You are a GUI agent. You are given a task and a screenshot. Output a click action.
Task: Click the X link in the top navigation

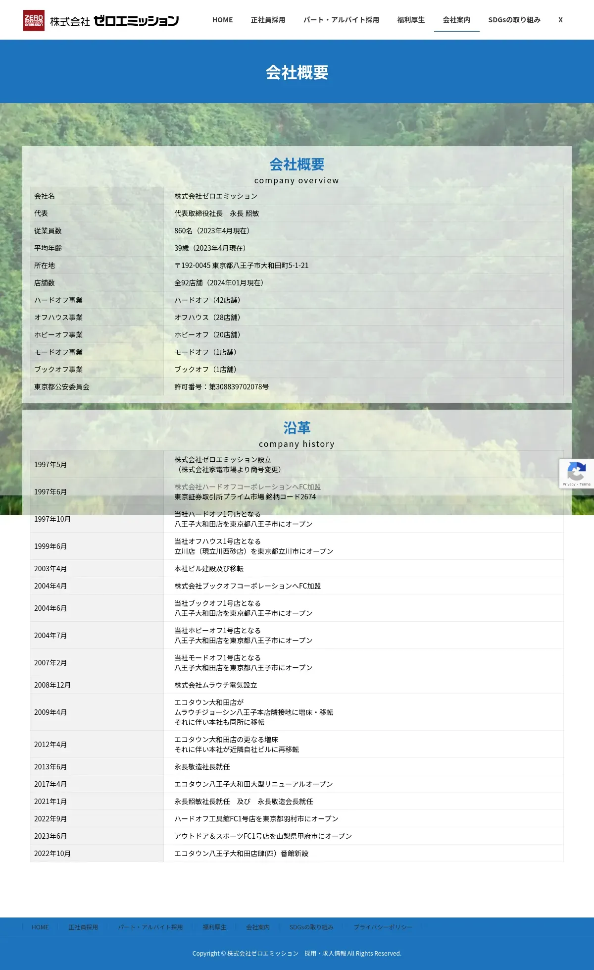coord(560,20)
